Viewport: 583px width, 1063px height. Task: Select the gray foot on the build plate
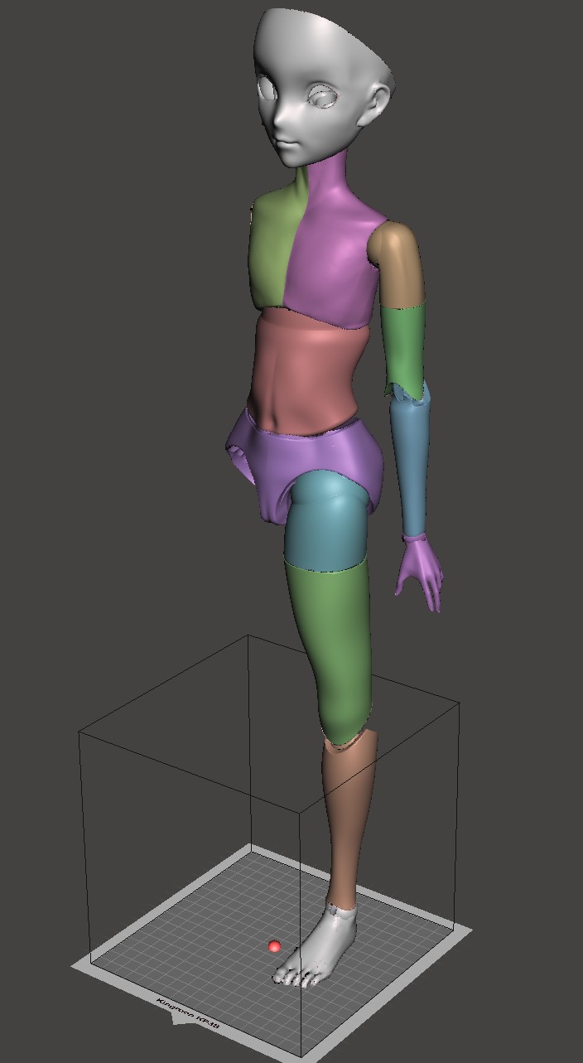point(319,949)
